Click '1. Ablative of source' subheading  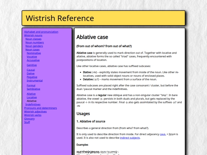pyautogui.click(x=91, y=121)
